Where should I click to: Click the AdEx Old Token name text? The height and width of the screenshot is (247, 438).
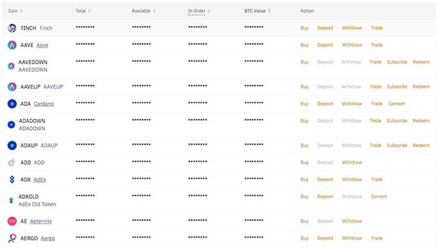point(37,205)
